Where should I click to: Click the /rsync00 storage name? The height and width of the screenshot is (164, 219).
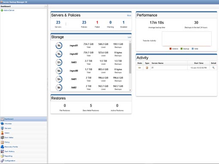(74, 71)
